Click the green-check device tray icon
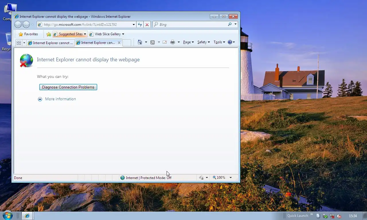 pos(325,216)
